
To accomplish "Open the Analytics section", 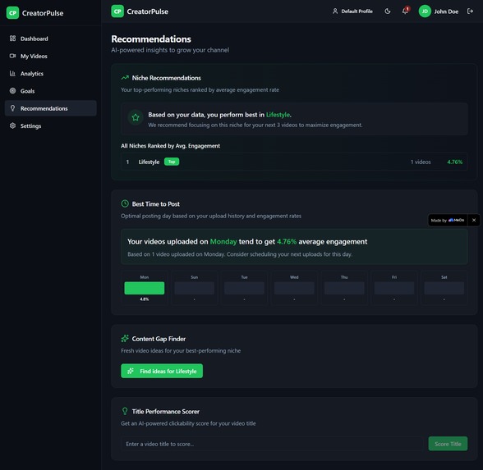I will tap(51, 74).
